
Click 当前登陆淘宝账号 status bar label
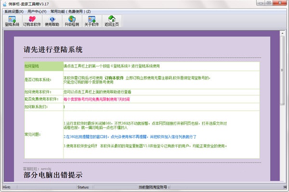coord(154,187)
